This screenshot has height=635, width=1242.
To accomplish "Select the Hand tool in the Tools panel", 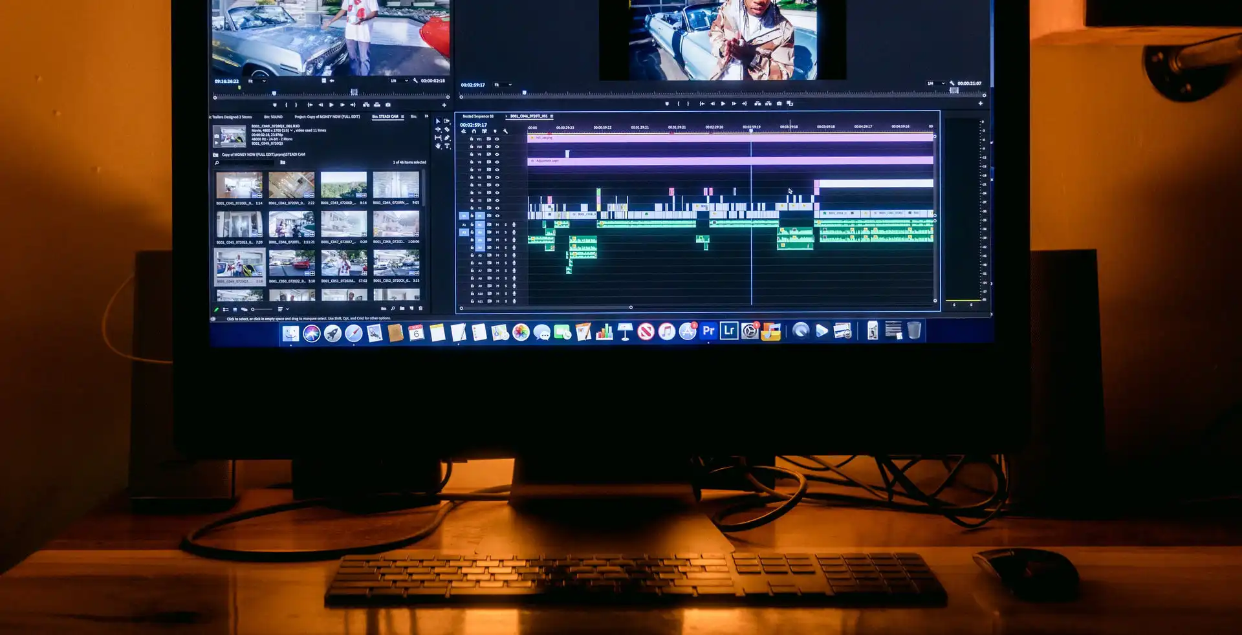I will click(x=438, y=145).
